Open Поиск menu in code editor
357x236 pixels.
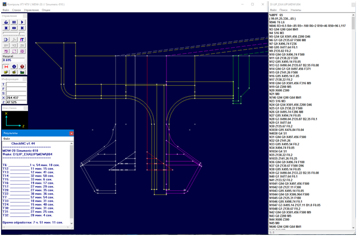pyautogui.click(x=283, y=10)
